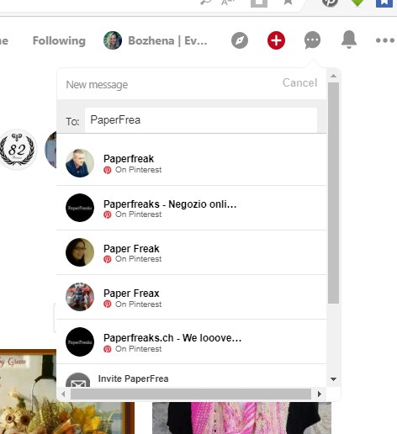The image size is (397, 434).
Task: Open the pink knitted shawl pin image
Action: click(x=241, y=418)
